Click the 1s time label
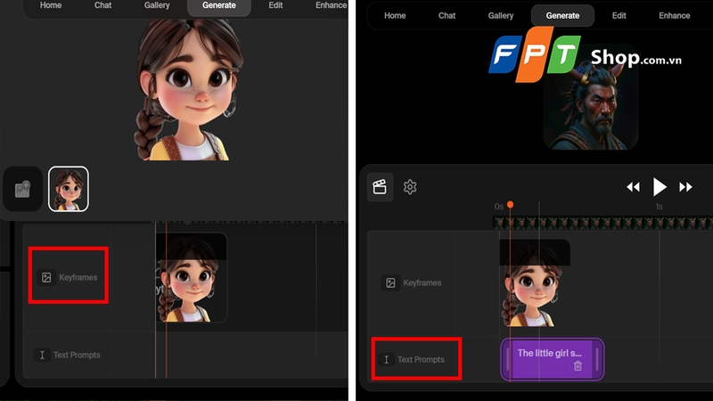The image size is (713, 401). (659, 207)
